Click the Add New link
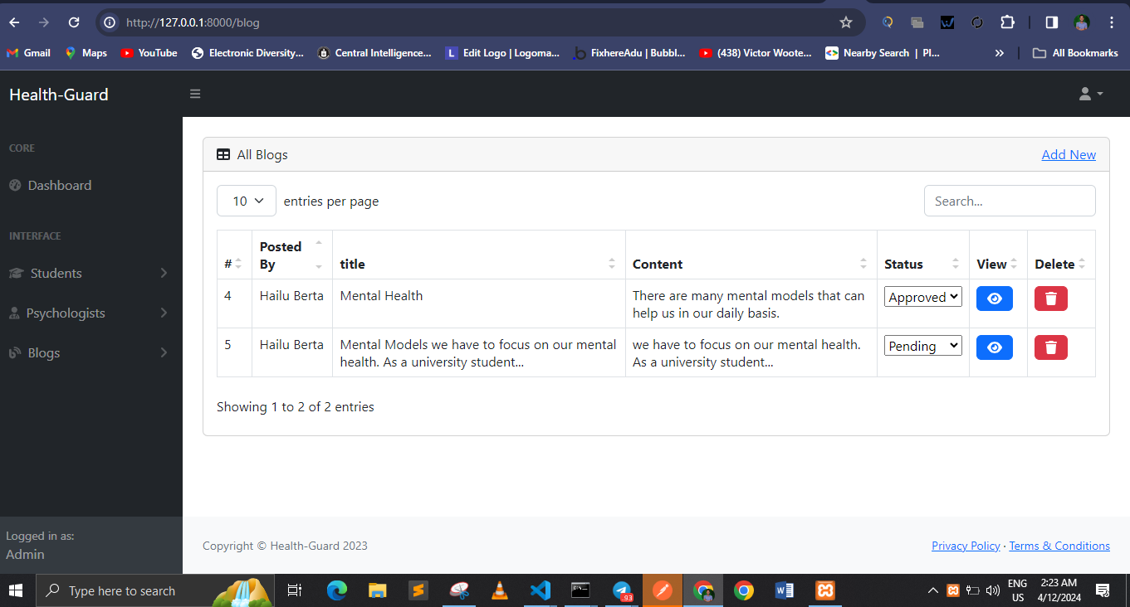 [x=1069, y=154]
